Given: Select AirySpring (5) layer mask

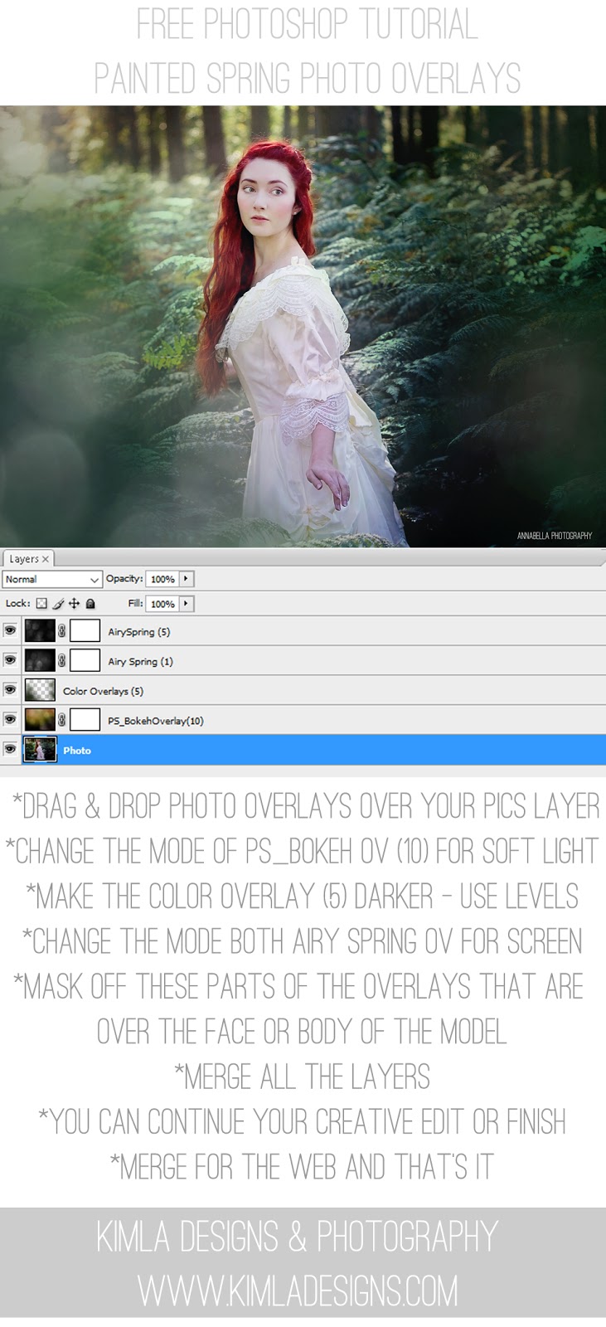Looking at the screenshot, I should coord(85,631).
